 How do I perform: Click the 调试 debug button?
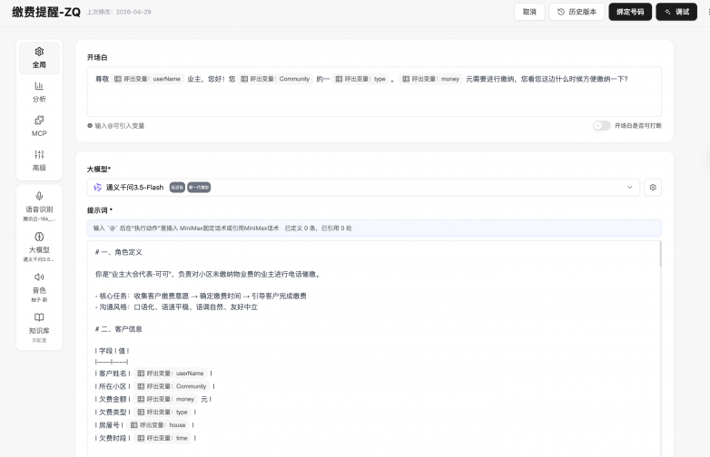[676, 12]
